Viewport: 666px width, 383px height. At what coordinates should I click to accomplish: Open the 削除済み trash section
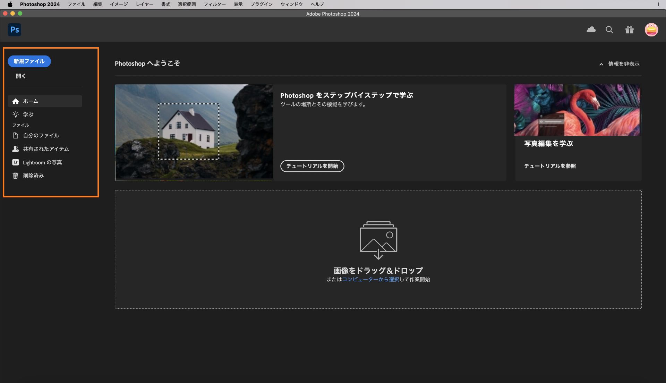pos(33,176)
